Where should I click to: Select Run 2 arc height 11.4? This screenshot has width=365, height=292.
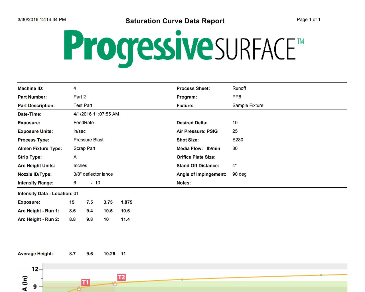125,219
